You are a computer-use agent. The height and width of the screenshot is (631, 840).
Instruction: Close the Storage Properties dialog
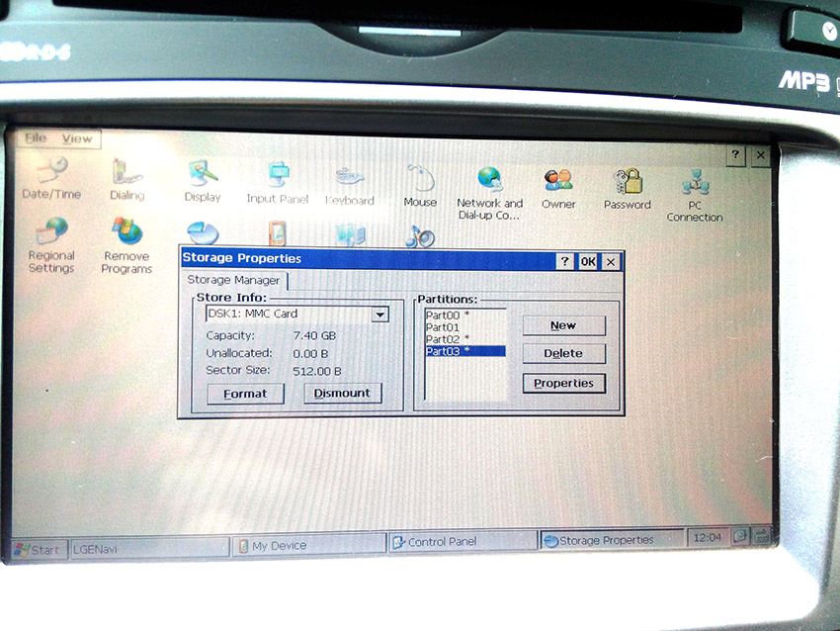(x=611, y=262)
